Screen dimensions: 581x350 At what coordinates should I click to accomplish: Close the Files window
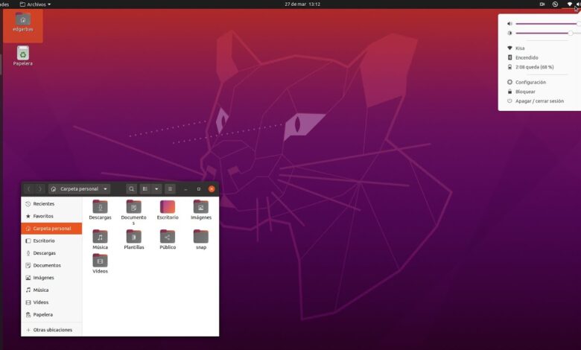click(x=212, y=189)
